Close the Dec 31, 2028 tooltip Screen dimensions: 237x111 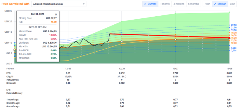click(56, 14)
